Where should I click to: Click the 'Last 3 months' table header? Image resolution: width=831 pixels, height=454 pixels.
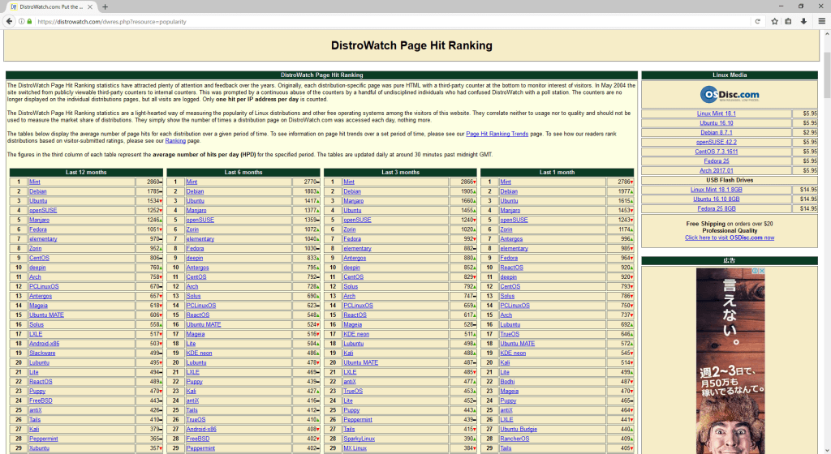[400, 173]
